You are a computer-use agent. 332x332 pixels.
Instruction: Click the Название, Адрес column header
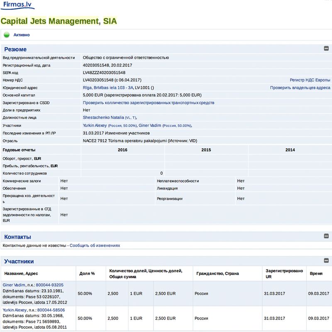[x=21, y=273]
